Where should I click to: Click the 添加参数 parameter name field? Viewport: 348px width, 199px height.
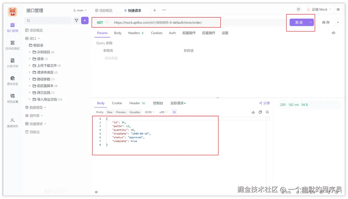point(111,58)
